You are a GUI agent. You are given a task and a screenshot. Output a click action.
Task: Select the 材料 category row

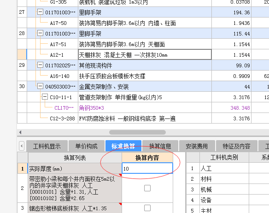pyautogui.click(x=224, y=179)
